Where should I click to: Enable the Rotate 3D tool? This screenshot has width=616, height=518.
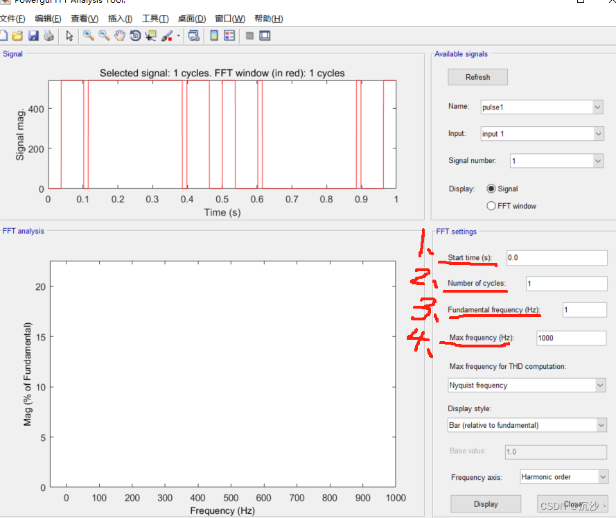tap(135, 36)
